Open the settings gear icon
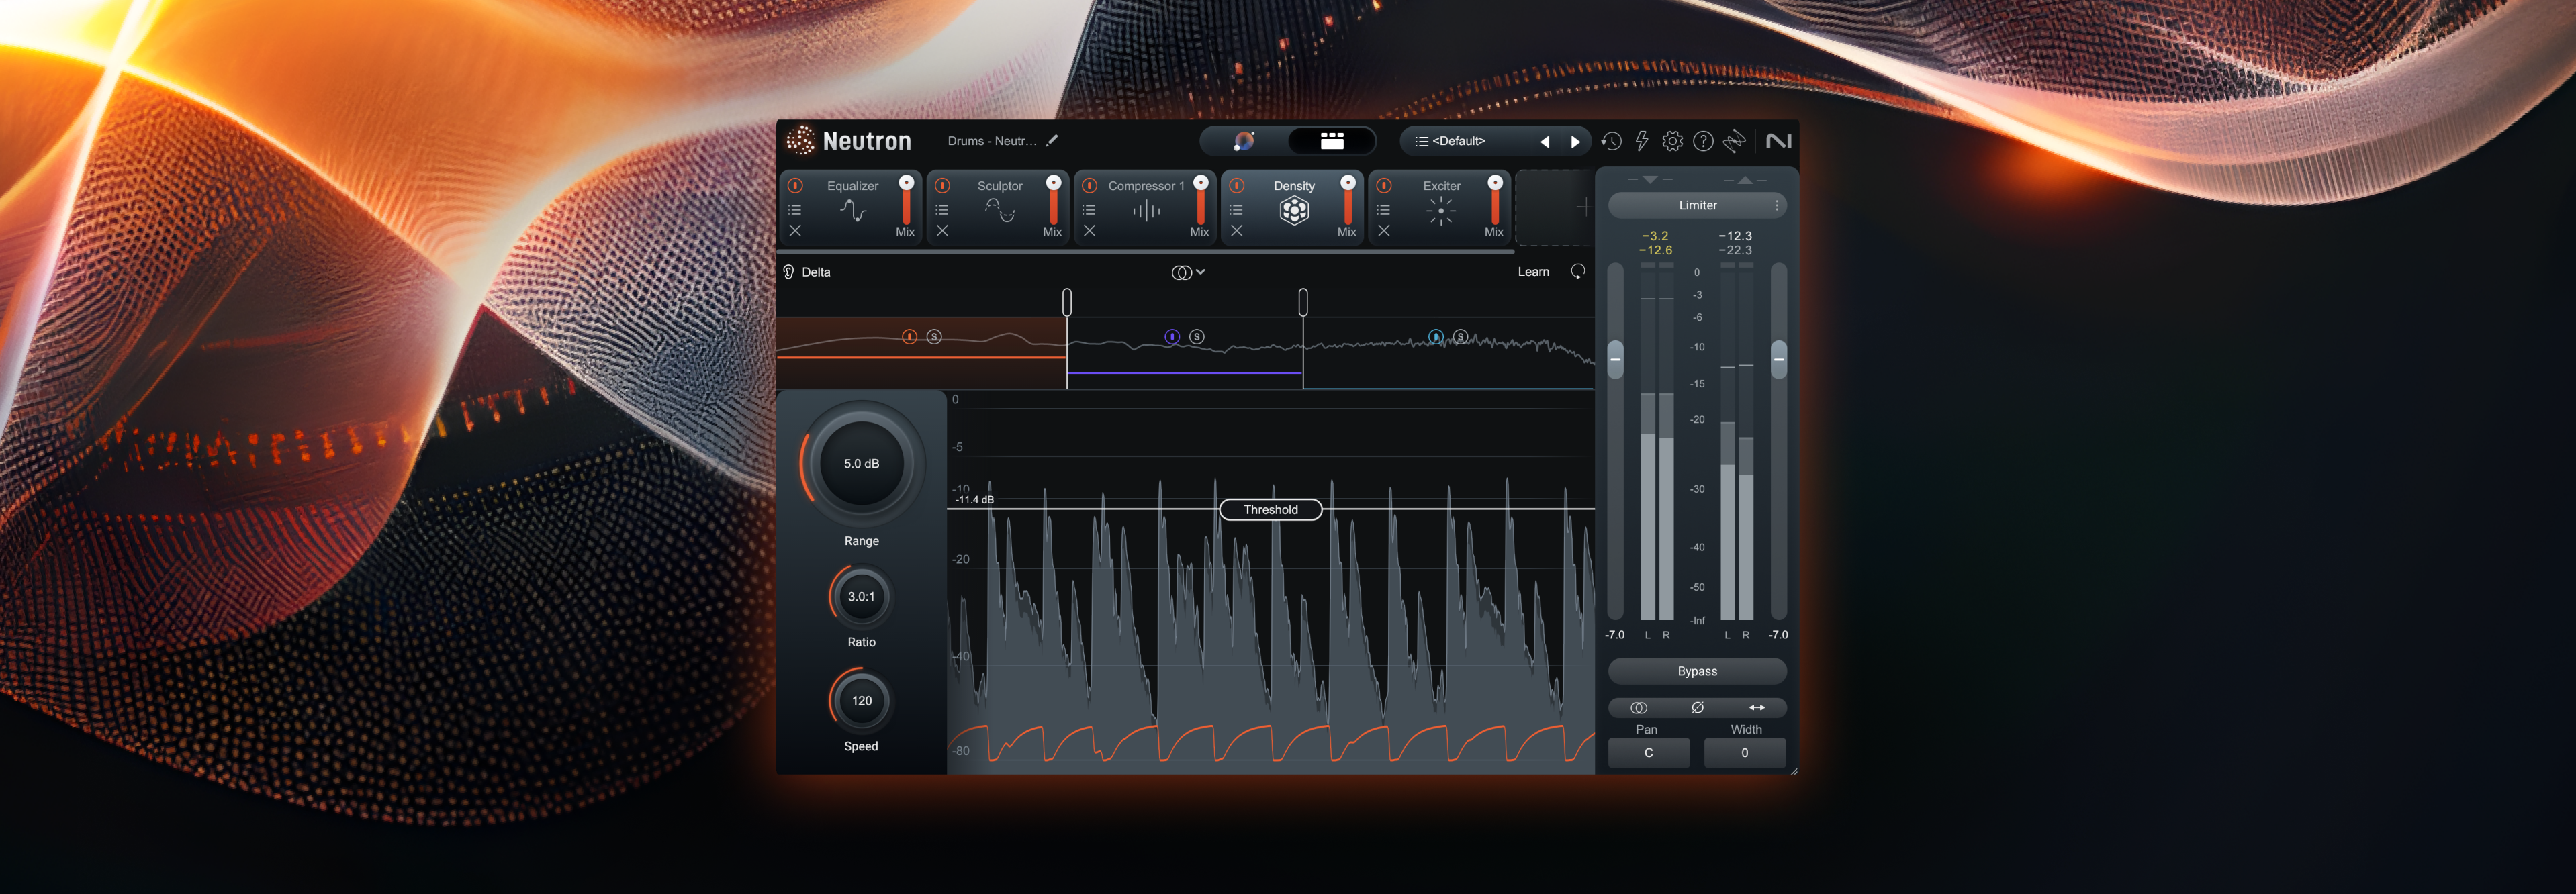2576x894 pixels. (x=1672, y=141)
